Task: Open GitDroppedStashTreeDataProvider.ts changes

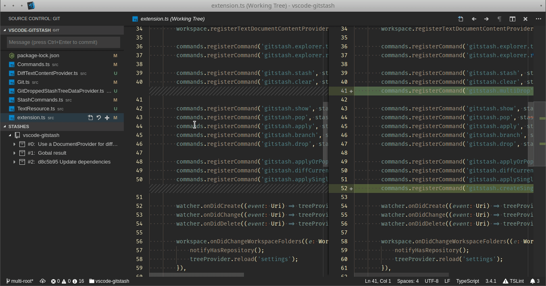Action: click(x=62, y=91)
